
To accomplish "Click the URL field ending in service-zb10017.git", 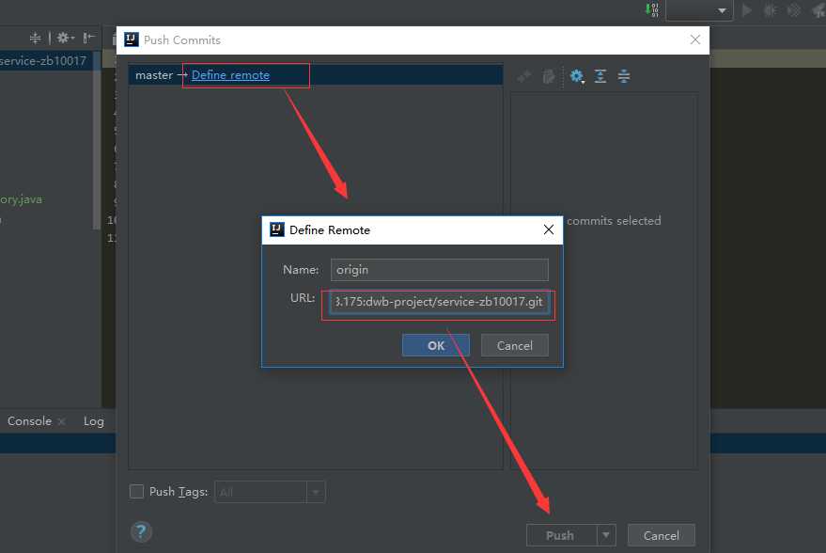I will point(440,302).
